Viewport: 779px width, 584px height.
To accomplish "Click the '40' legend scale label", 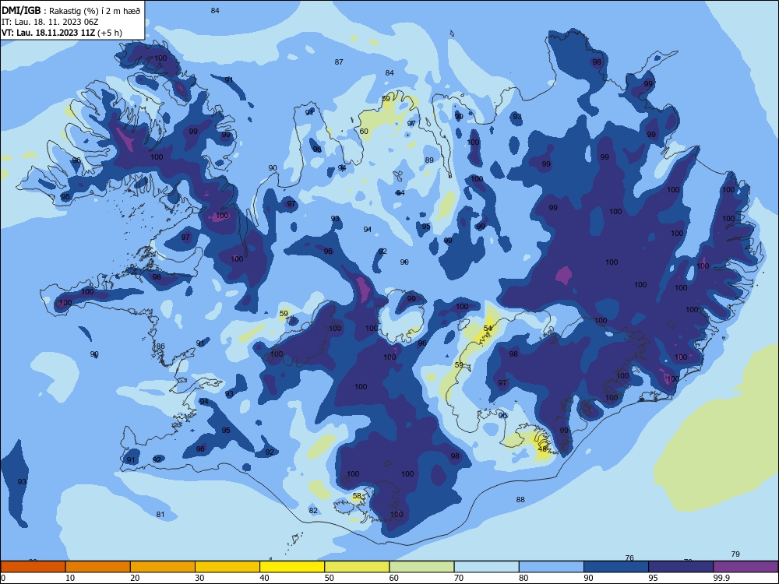I will click(264, 578).
